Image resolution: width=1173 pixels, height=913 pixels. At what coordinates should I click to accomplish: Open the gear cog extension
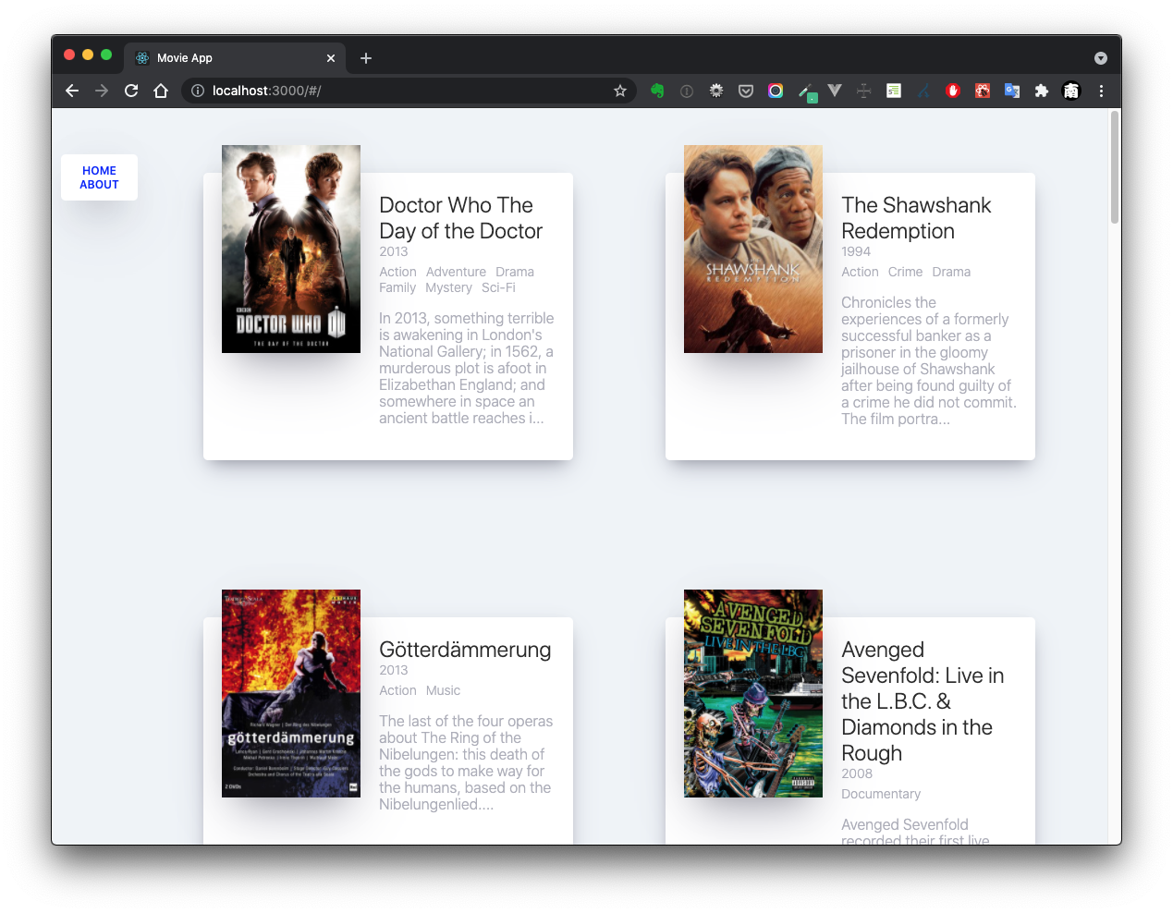[716, 91]
